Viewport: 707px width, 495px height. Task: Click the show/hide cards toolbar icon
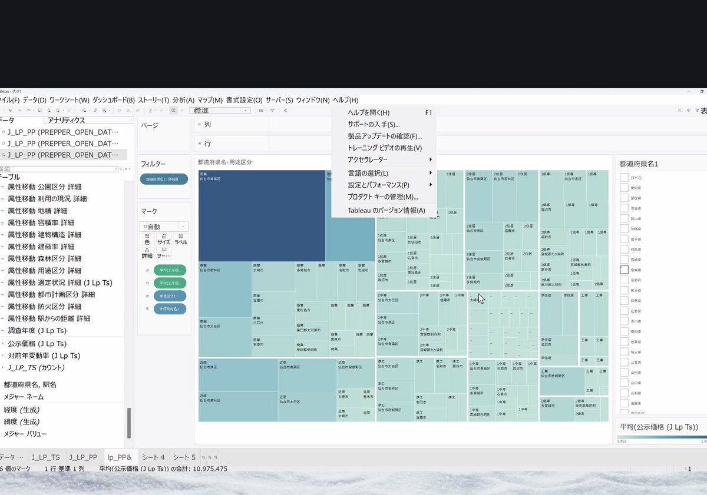click(x=261, y=110)
